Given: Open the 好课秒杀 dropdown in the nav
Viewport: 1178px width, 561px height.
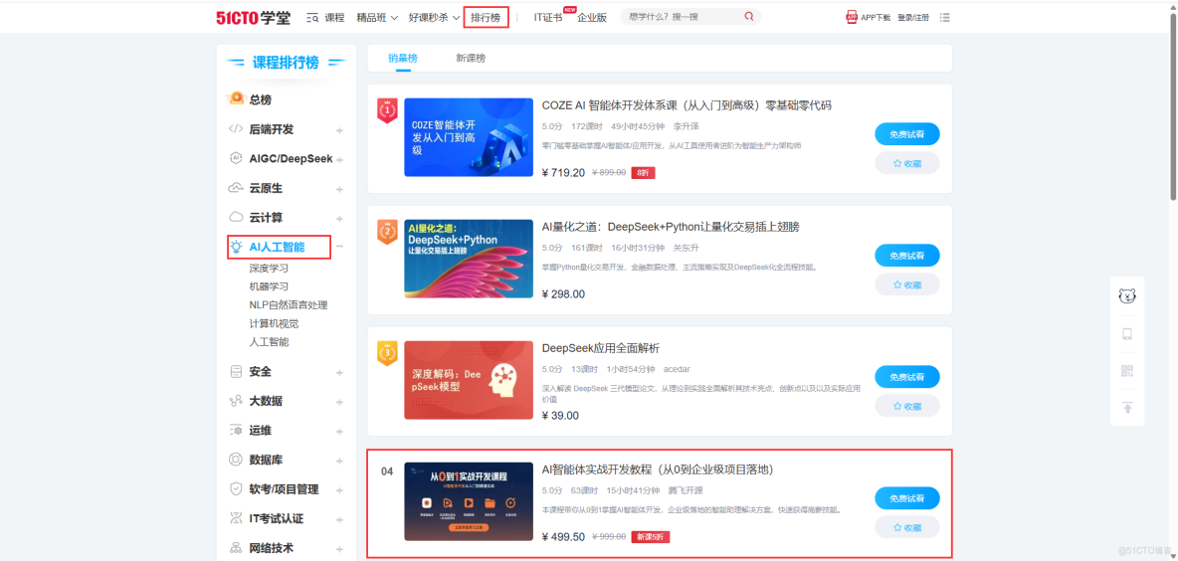Looking at the screenshot, I should coord(434,17).
